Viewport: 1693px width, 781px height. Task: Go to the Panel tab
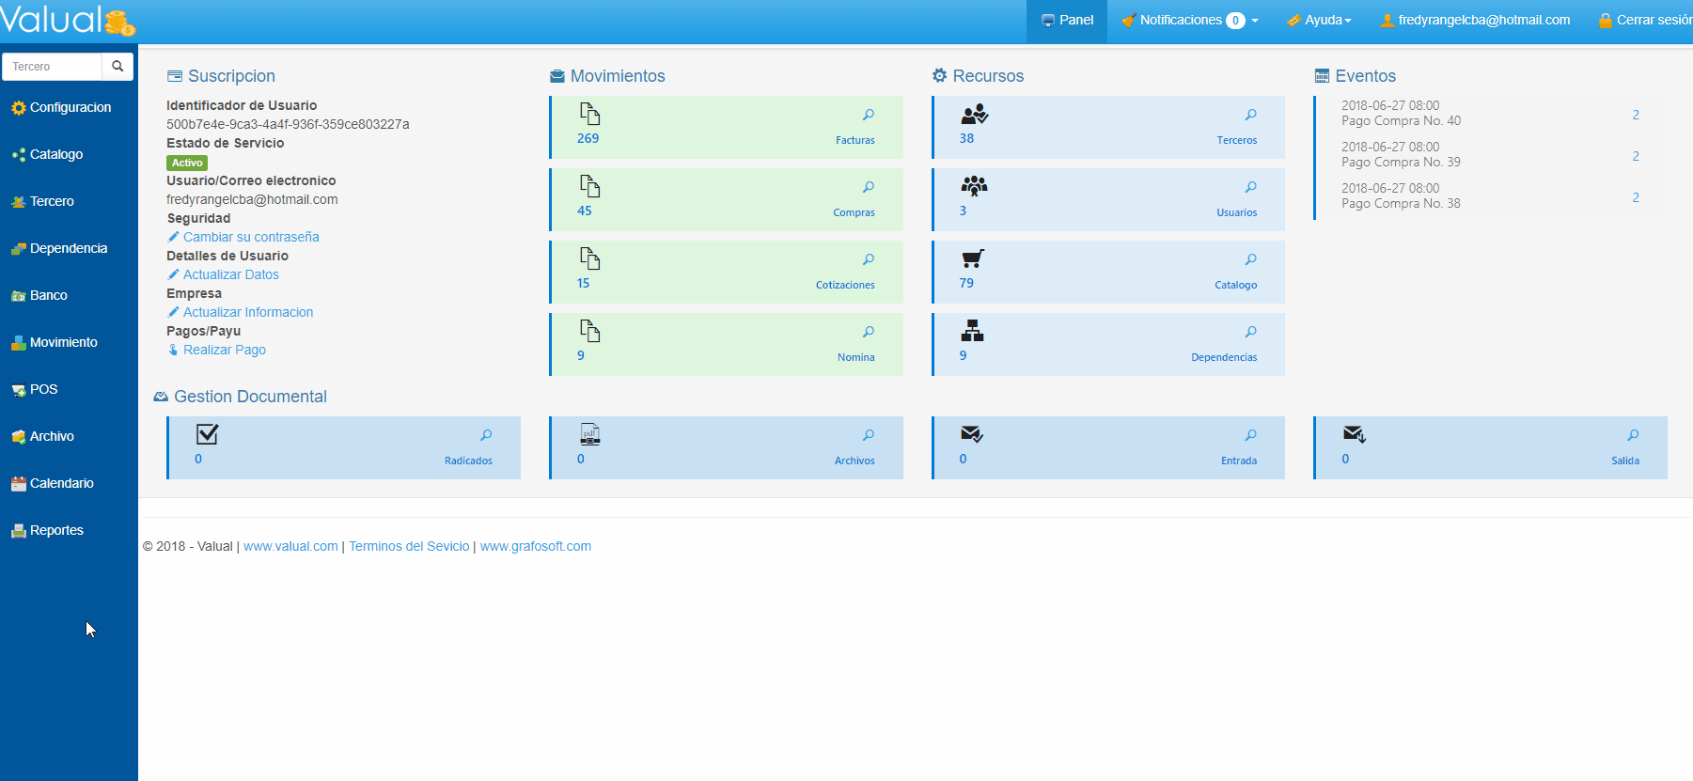pyautogui.click(x=1067, y=21)
